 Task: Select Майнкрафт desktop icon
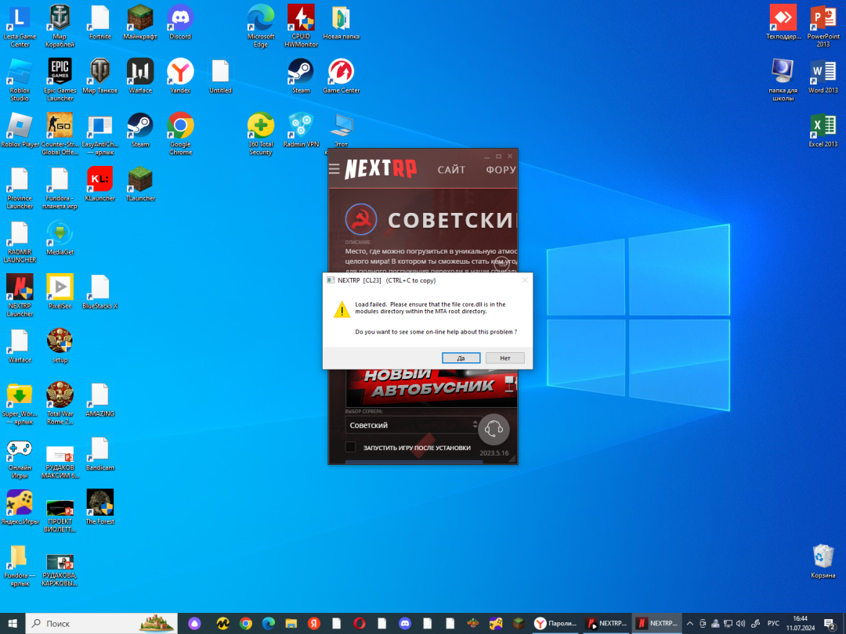tap(140, 22)
